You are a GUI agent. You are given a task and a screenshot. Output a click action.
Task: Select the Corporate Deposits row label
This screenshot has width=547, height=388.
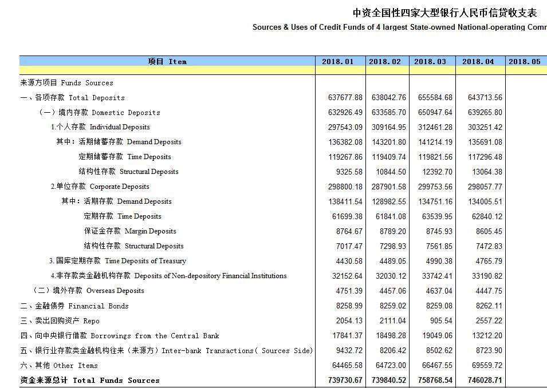[x=100, y=187]
